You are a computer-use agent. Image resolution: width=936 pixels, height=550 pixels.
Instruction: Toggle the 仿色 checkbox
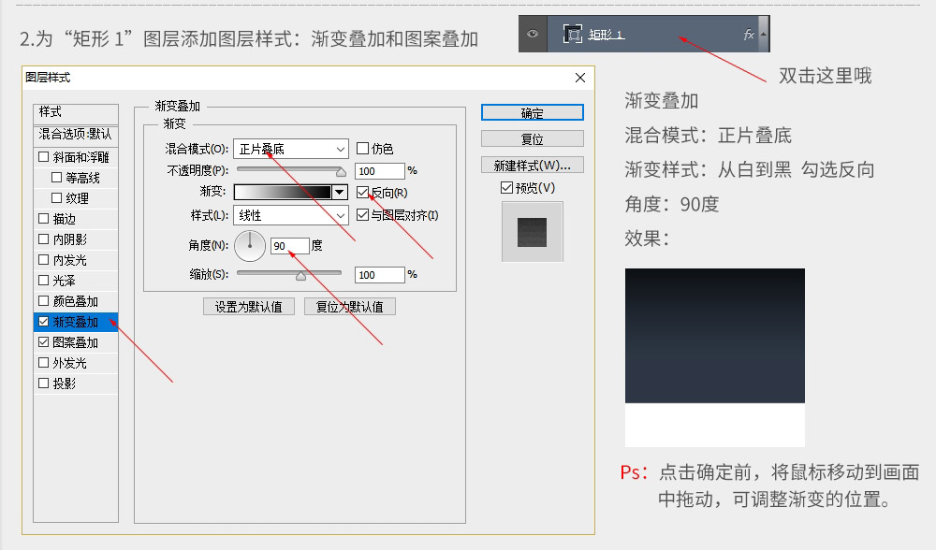click(x=362, y=148)
